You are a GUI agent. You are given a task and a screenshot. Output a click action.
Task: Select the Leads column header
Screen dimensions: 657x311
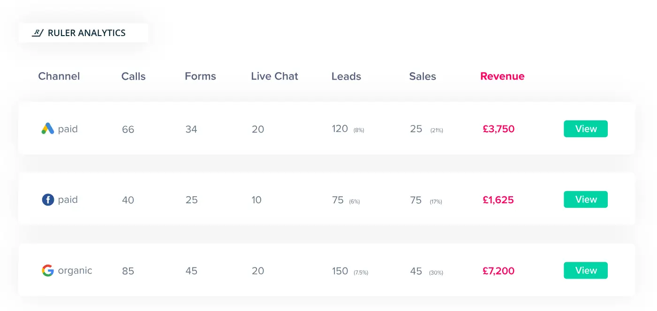(x=346, y=76)
